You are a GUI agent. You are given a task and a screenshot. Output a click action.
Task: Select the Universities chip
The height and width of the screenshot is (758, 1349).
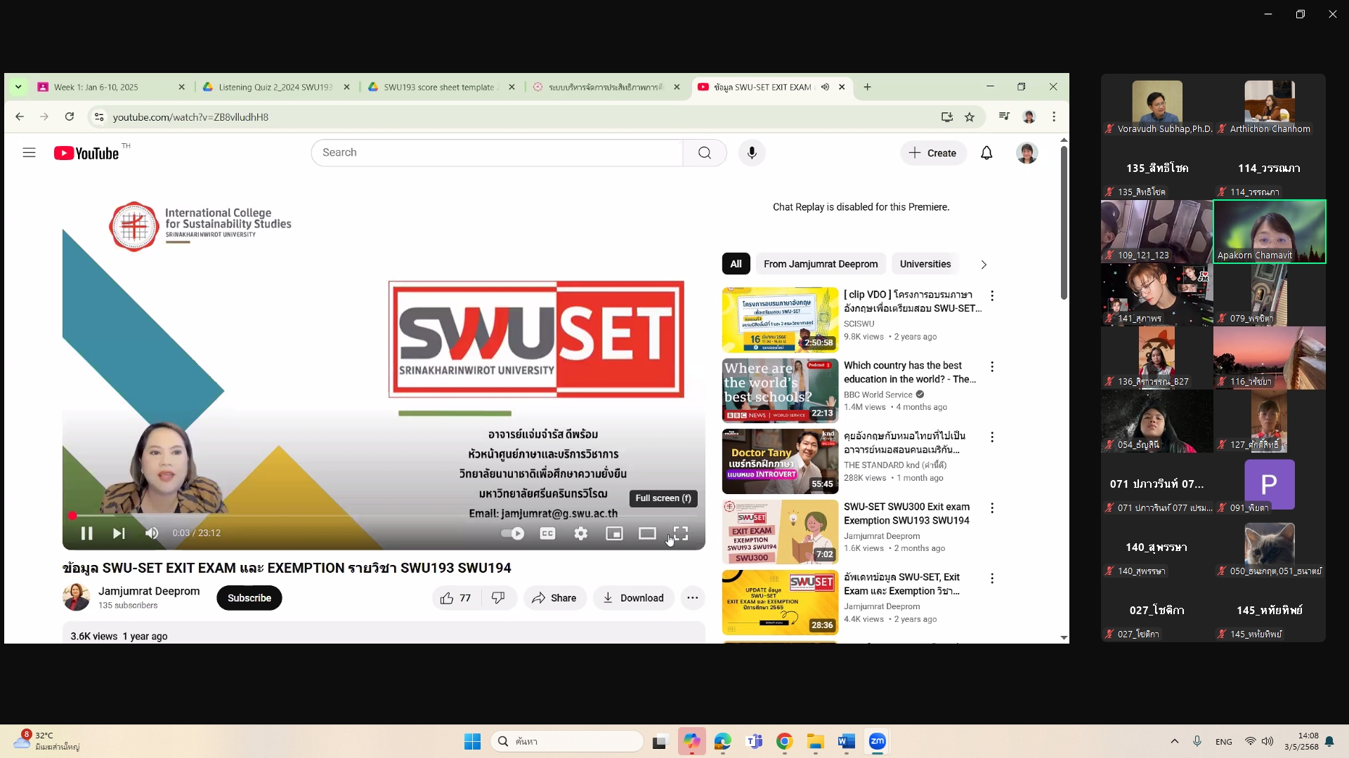point(925,264)
